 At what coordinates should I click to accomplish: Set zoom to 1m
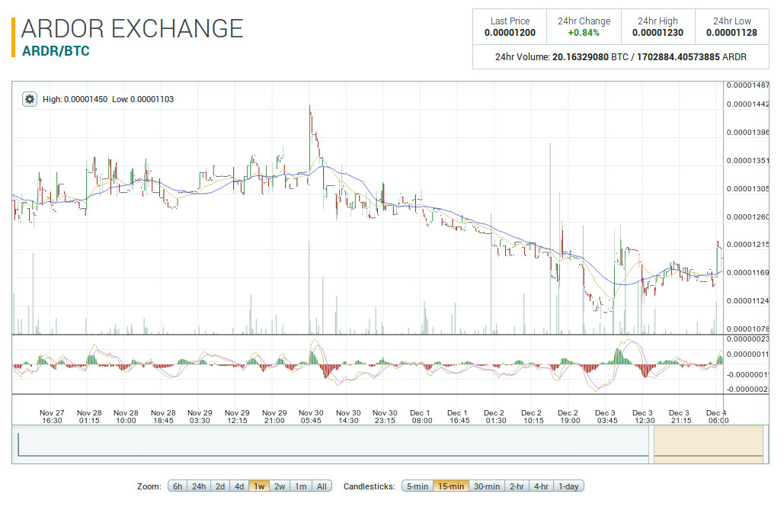pos(300,486)
